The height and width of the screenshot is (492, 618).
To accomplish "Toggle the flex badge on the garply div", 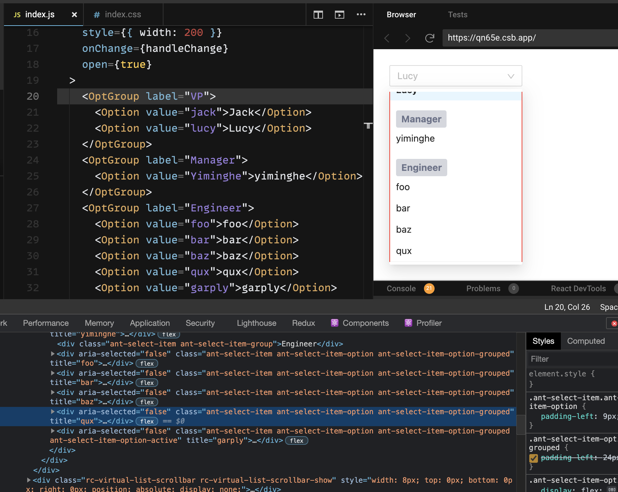I will [296, 440].
